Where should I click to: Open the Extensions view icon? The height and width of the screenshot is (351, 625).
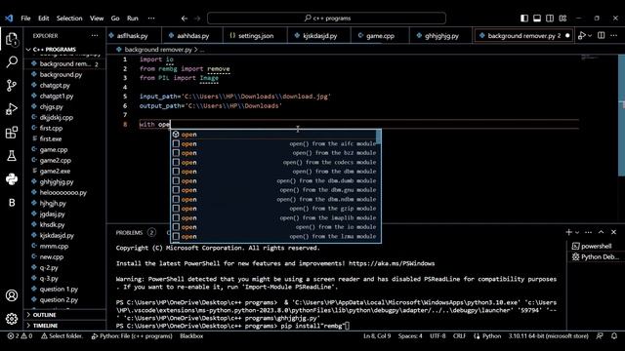coord(12,133)
